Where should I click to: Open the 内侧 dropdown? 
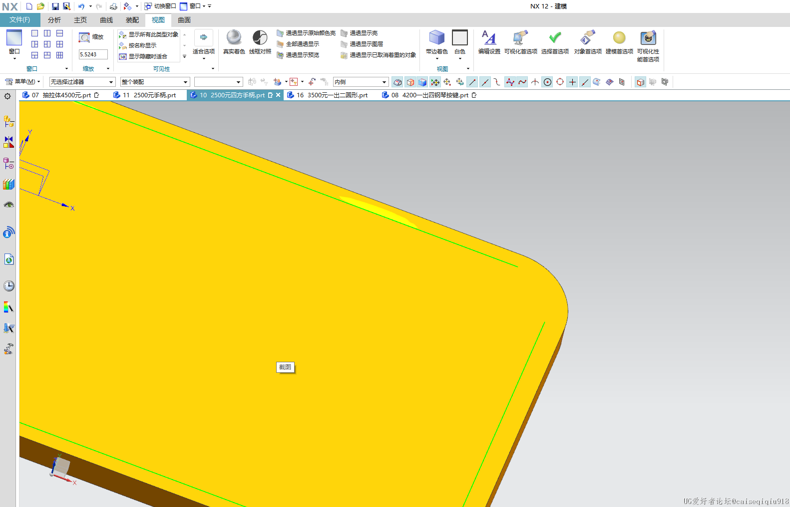tap(361, 82)
